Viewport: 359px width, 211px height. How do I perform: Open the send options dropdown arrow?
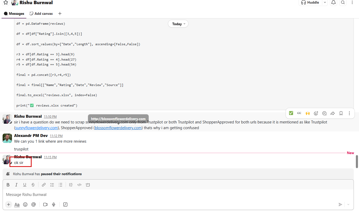pyautogui.click(x=349, y=205)
